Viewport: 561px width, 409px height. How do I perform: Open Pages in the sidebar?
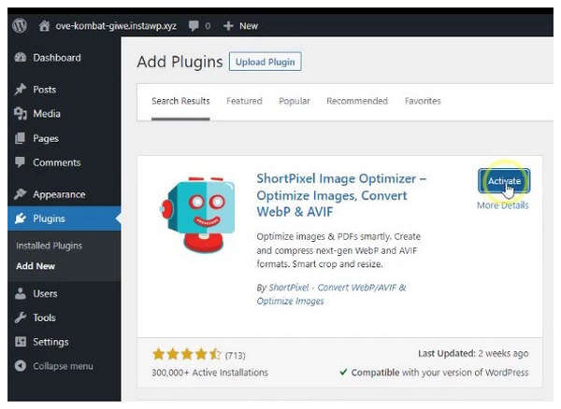click(45, 138)
